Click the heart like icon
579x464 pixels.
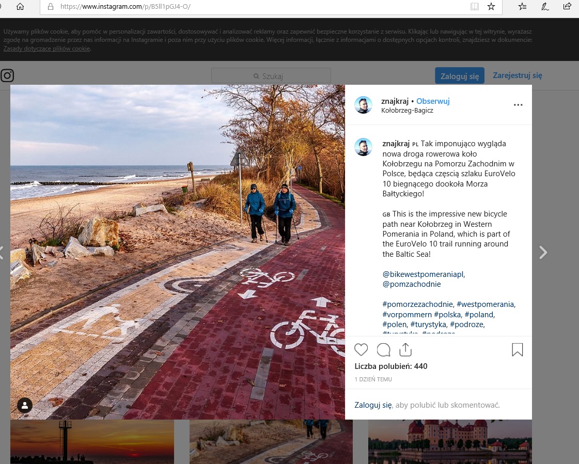point(361,350)
